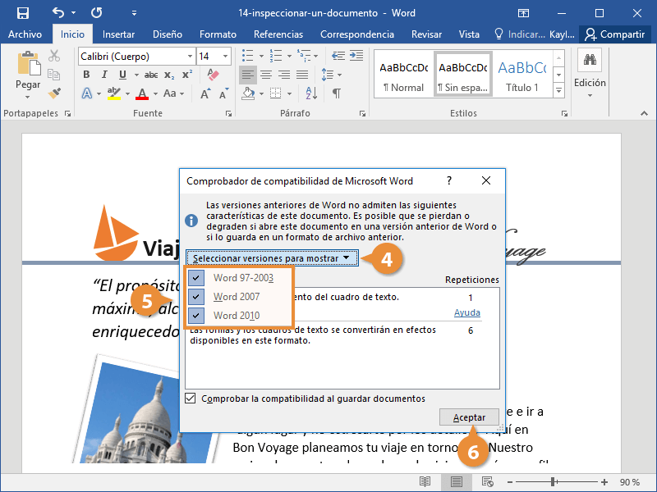The width and height of the screenshot is (657, 492).
Task: Switch to the Insertar tab
Action: [118, 34]
